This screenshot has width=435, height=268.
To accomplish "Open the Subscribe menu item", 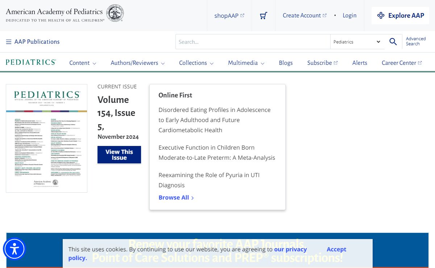I will pyautogui.click(x=322, y=63).
